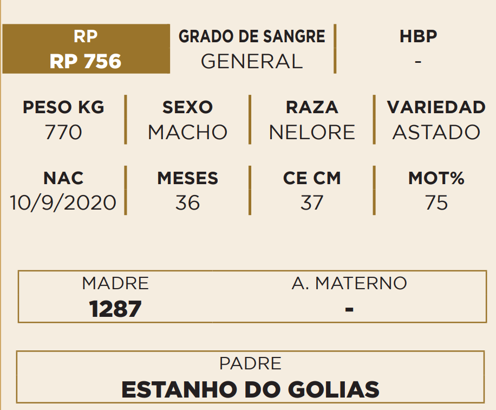Click the GENERAL blood grade value
The height and width of the screenshot is (410, 496).
click(x=252, y=61)
